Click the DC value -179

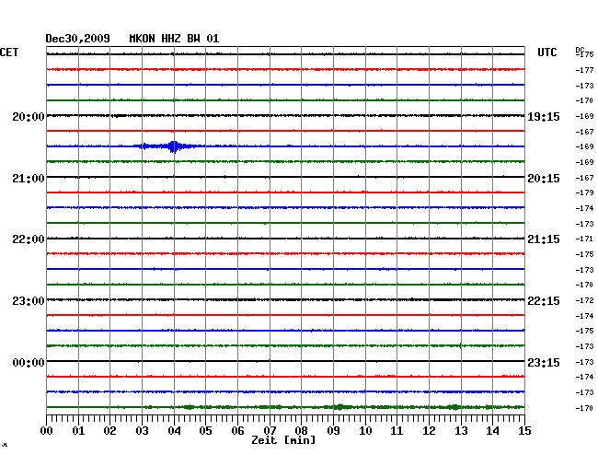pyautogui.click(x=584, y=192)
